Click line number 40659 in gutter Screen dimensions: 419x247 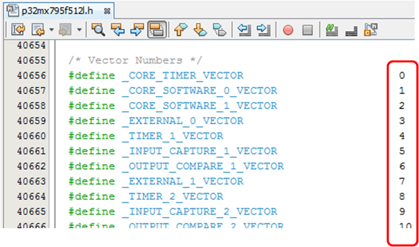point(31,121)
